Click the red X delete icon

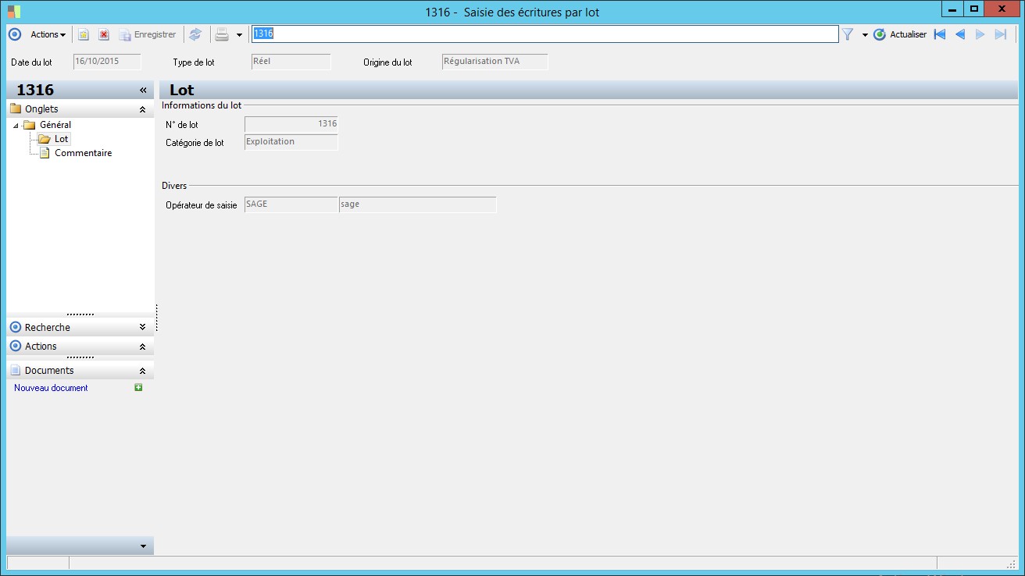(103, 34)
